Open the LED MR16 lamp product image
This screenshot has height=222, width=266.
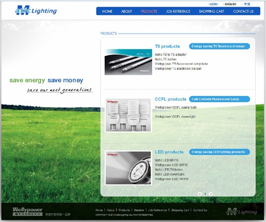click(128, 168)
